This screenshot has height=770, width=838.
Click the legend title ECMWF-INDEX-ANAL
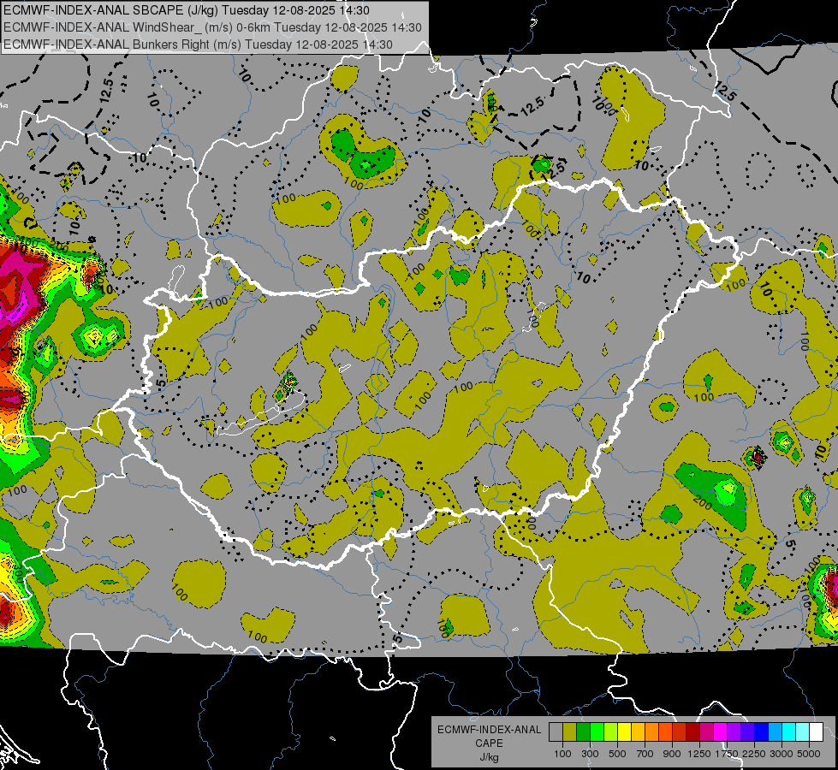point(489,730)
